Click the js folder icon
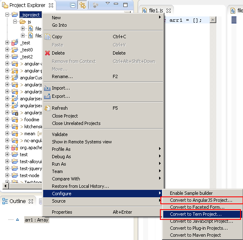 click(x=23, y=22)
